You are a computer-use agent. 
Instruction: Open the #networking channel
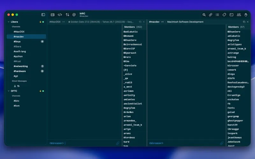point(26,66)
